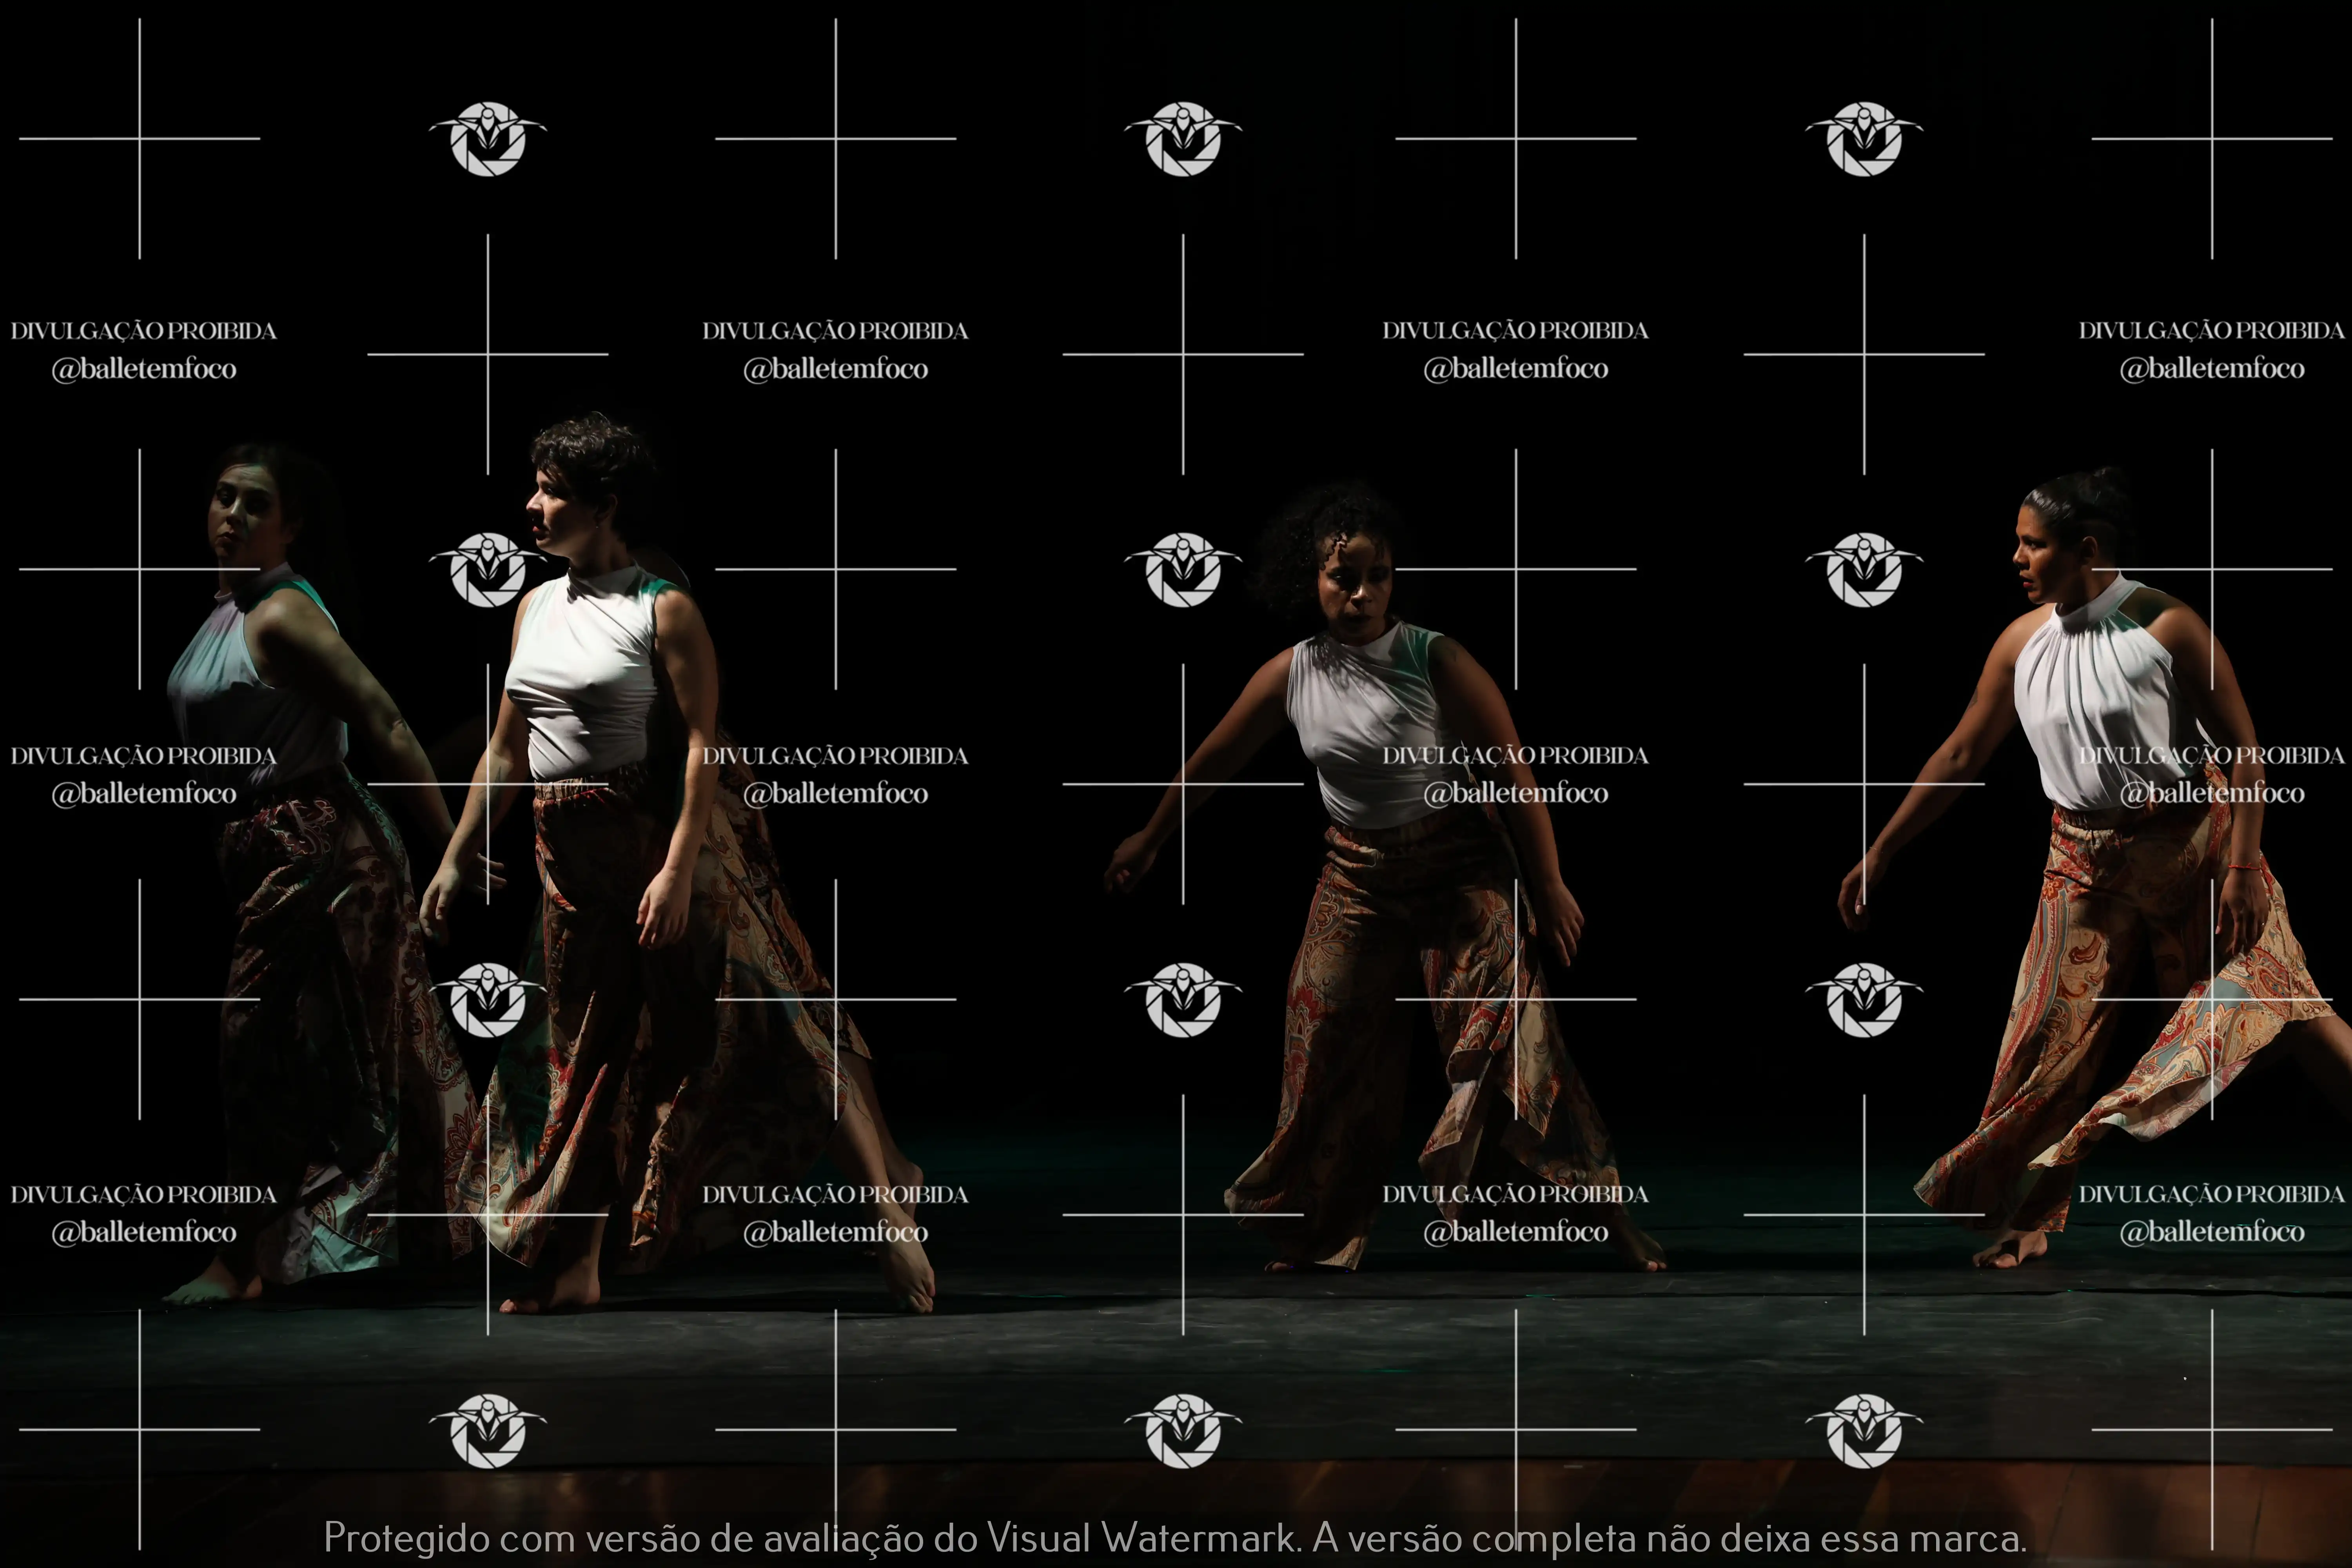Click logo watermark left of rightmost dancer's face
This screenshot has width=2352, height=1568.
point(1864,570)
